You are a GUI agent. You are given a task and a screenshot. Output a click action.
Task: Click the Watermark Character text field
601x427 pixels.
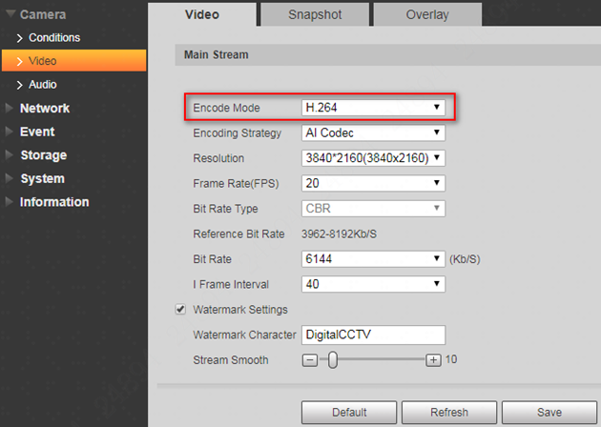coord(373,335)
